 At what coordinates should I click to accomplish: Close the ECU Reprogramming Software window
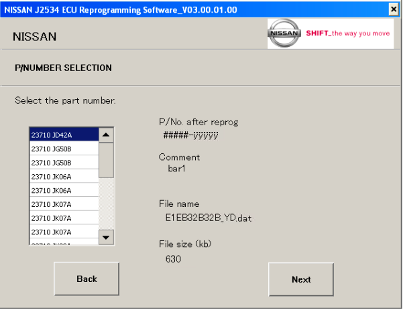394,9
